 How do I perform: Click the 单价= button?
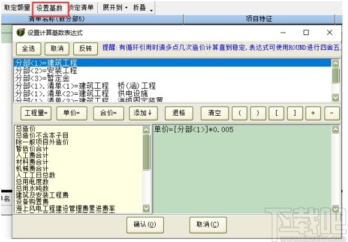tap(71, 113)
